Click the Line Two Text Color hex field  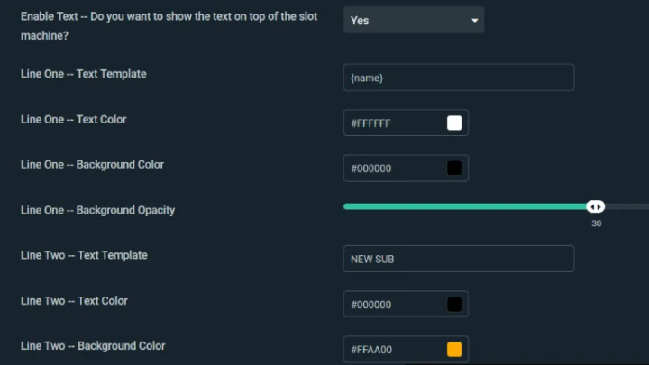pos(392,305)
